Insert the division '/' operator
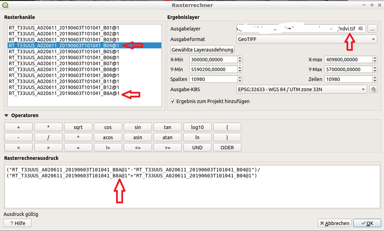 [x=48, y=137]
